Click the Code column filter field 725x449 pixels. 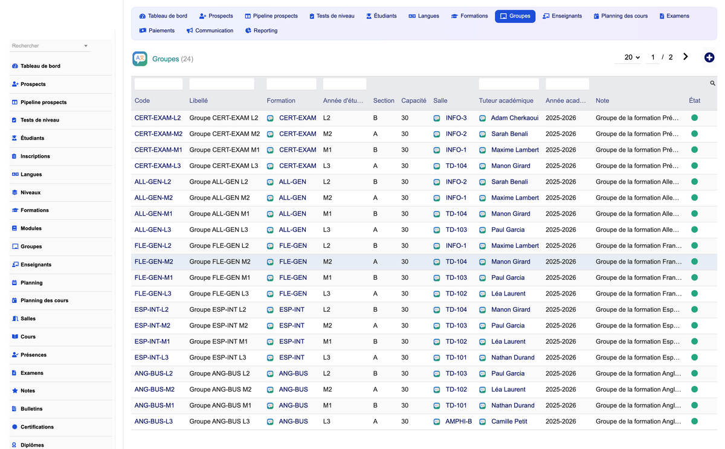158,84
